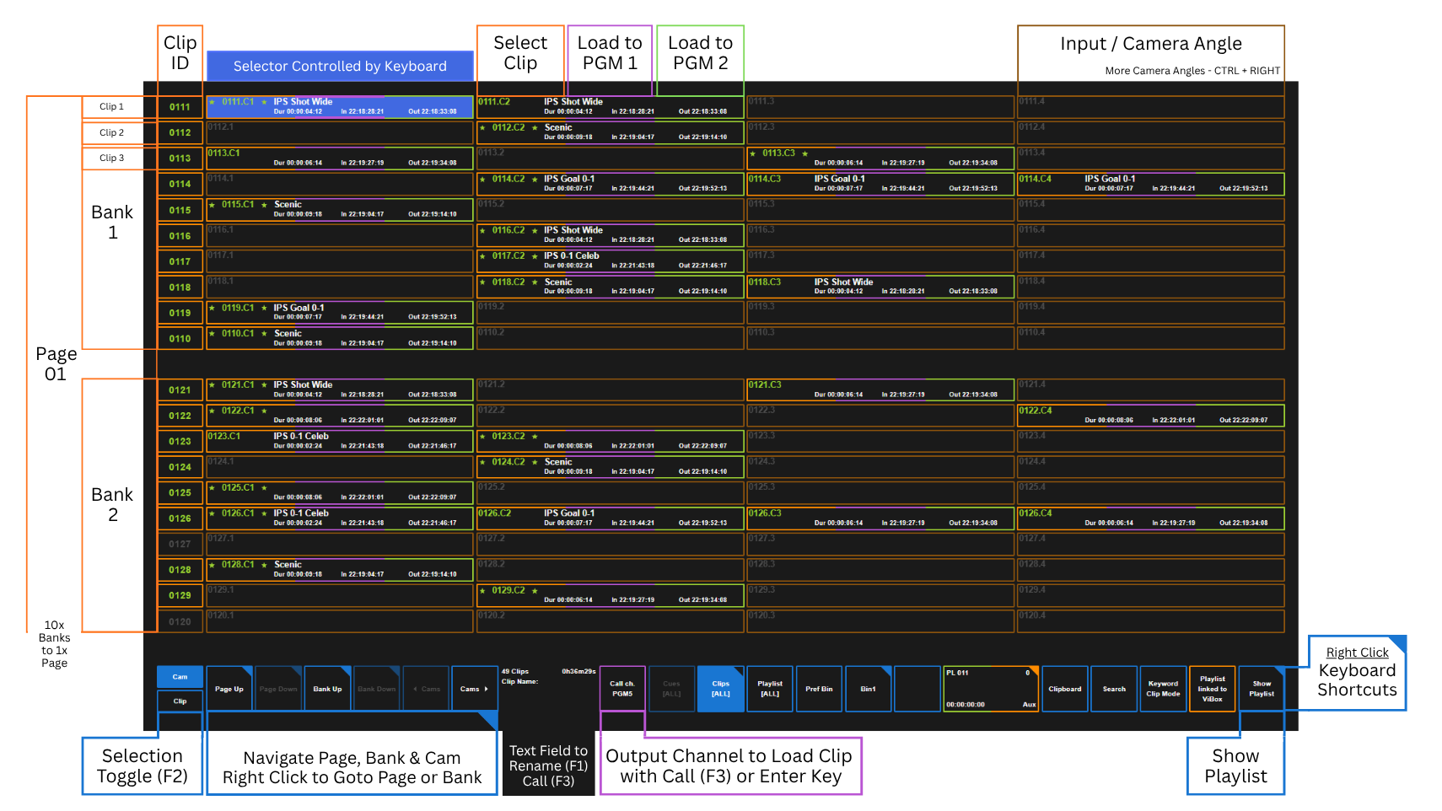Image resolution: width=1442 pixels, height=811 pixels.
Task: Select the PL 011 playlist box
Action: (x=991, y=689)
